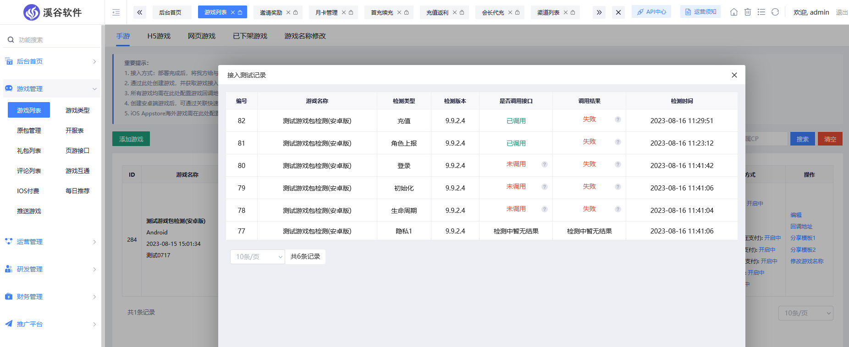This screenshot has width=849, height=347.
Task: Open the list-view icon in header
Action: [761, 12]
